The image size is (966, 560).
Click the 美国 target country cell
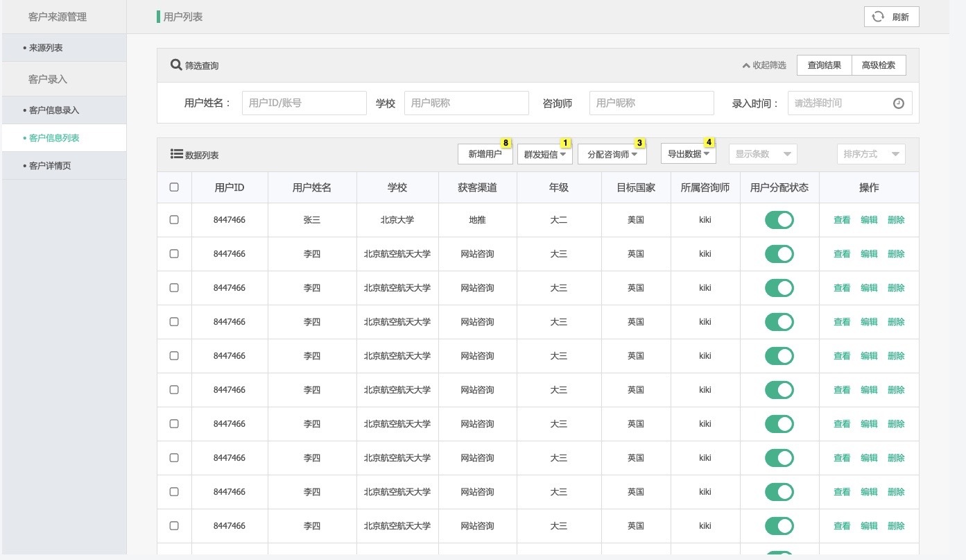pyautogui.click(x=636, y=220)
